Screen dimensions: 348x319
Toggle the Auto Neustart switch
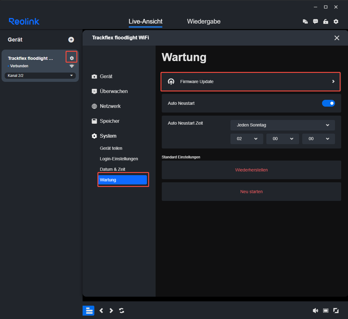pos(328,103)
